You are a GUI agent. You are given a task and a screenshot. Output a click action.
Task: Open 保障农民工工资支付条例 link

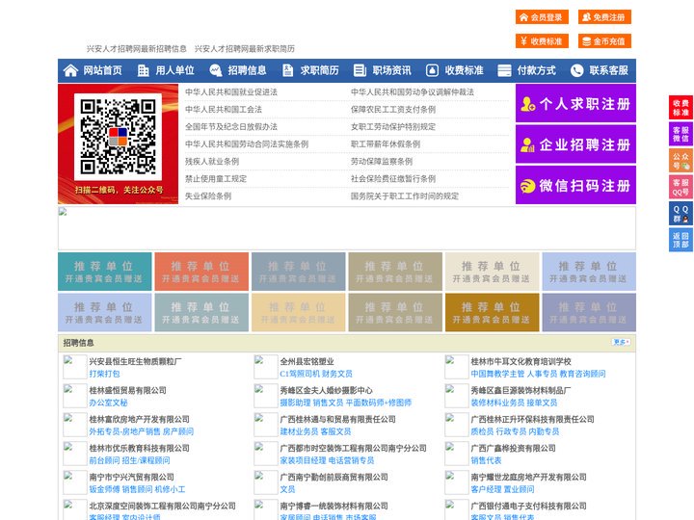tap(393, 109)
